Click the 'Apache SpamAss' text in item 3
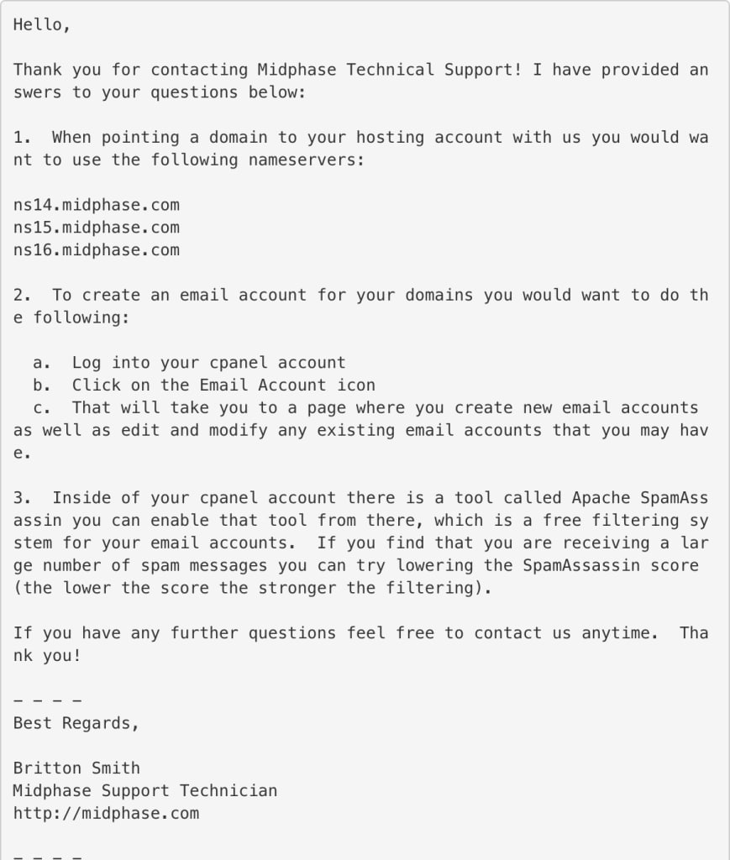The image size is (730, 860). [x=639, y=498]
